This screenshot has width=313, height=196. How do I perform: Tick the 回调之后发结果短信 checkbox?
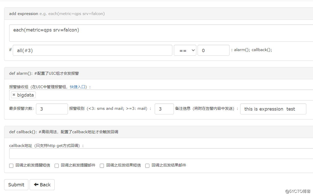pyautogui.click(x=102, y=166)
